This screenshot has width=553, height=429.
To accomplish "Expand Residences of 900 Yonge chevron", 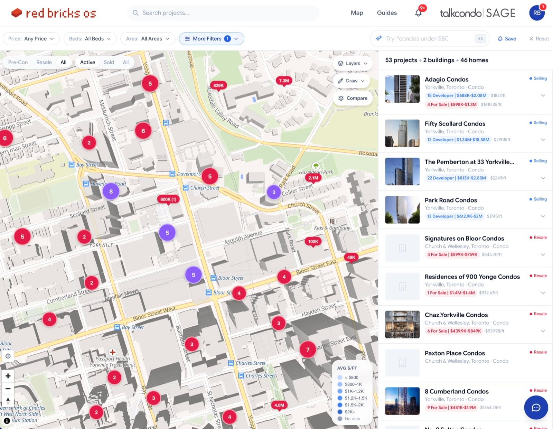I will click(x=543, y=293).
